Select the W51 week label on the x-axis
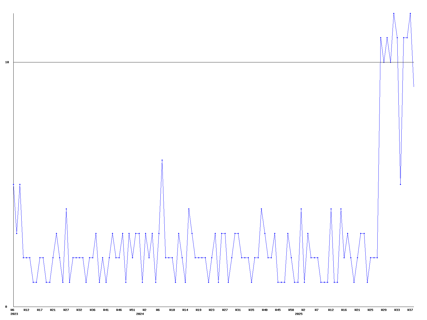427x320 pixels. (132, 310)
